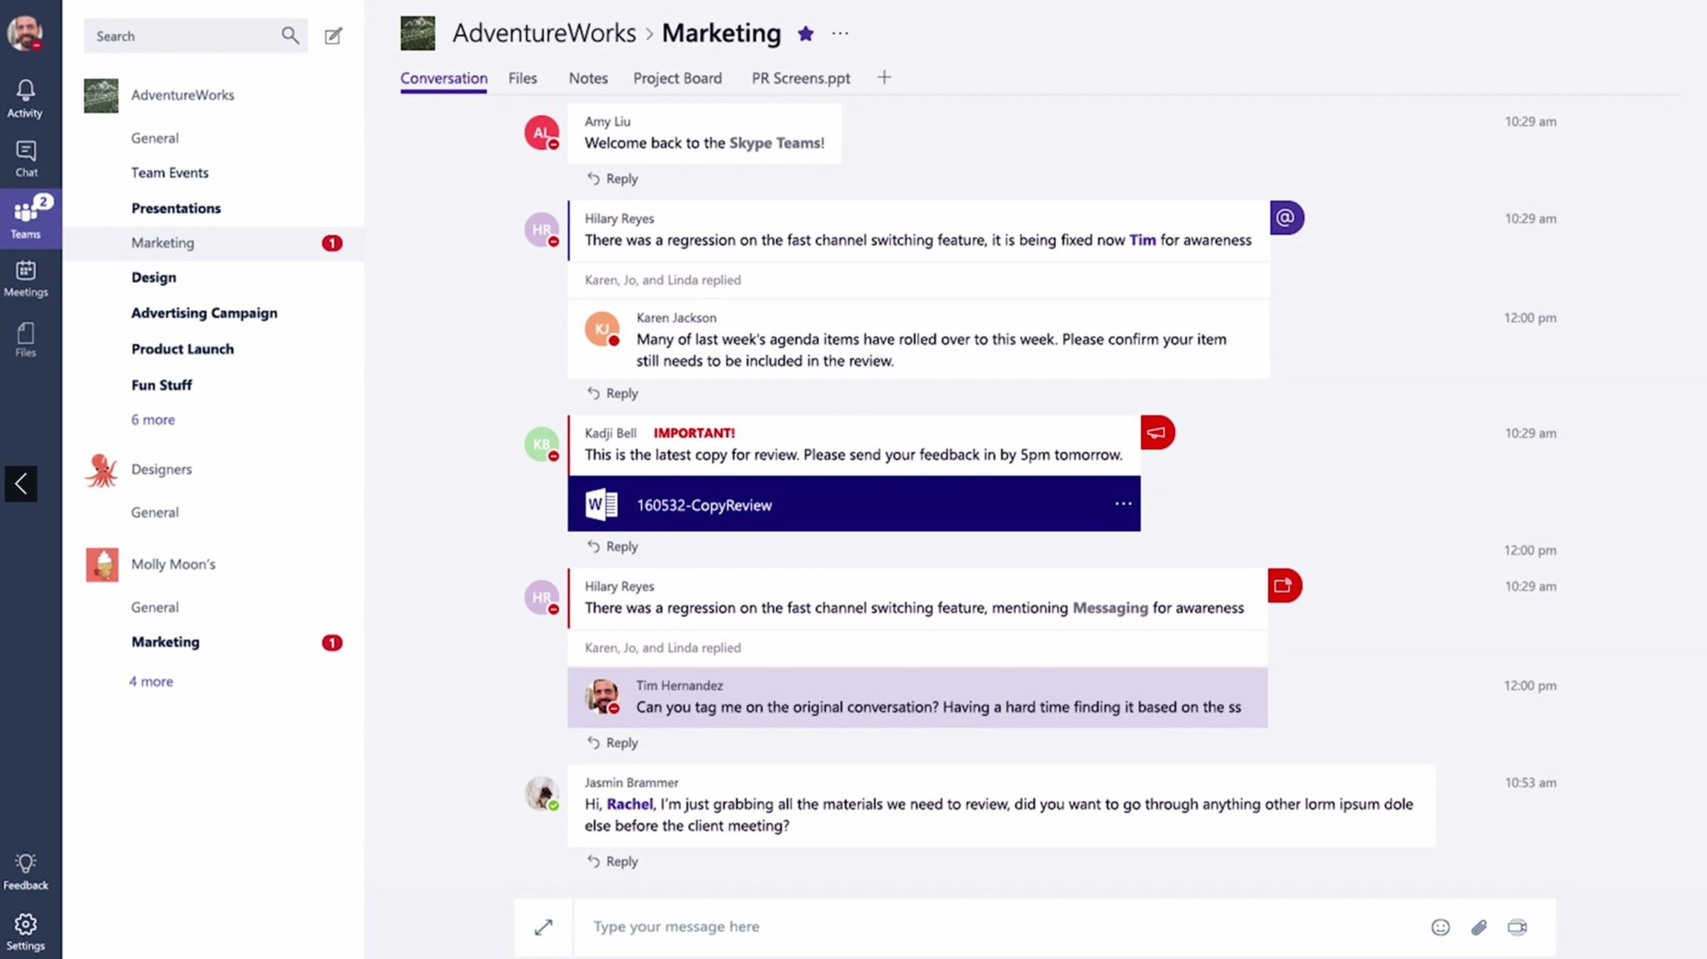The image size is (1707, 959).
Task: Click emoji picker icon in message bar
Action: tap(1439, 927)
